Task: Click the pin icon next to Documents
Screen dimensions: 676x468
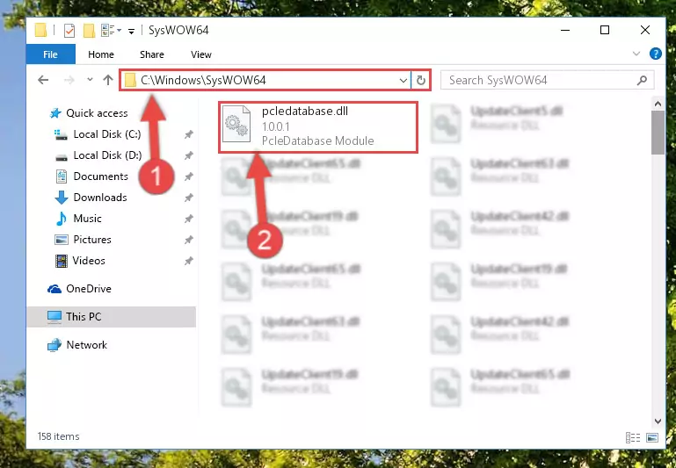Action: [x=188, y=176]
